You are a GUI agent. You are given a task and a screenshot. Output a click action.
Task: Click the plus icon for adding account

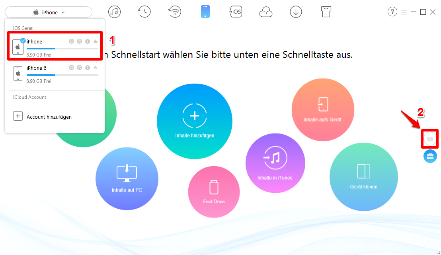point(18,116)
